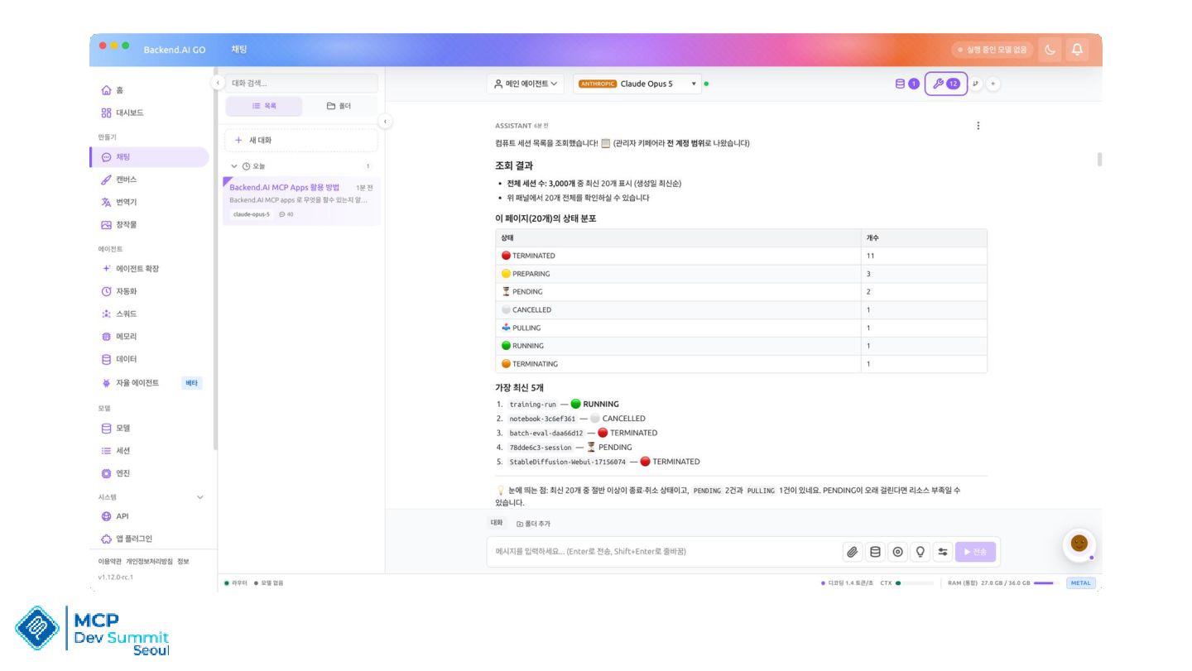
Task: Open the API page in the sidebar
Action: 116,516
